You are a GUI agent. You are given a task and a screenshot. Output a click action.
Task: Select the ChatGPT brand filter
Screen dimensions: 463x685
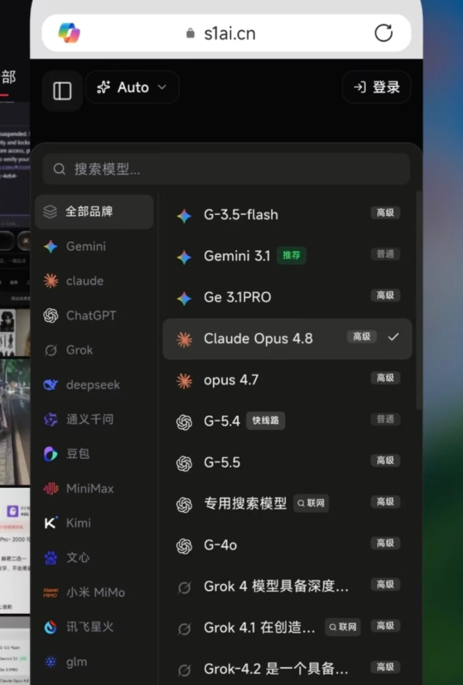pyautogui.click(x=94, y=315)
